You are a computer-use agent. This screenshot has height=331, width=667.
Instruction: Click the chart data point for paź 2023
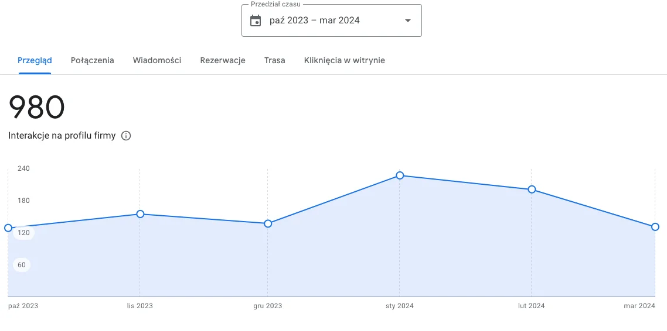[8, 228]
